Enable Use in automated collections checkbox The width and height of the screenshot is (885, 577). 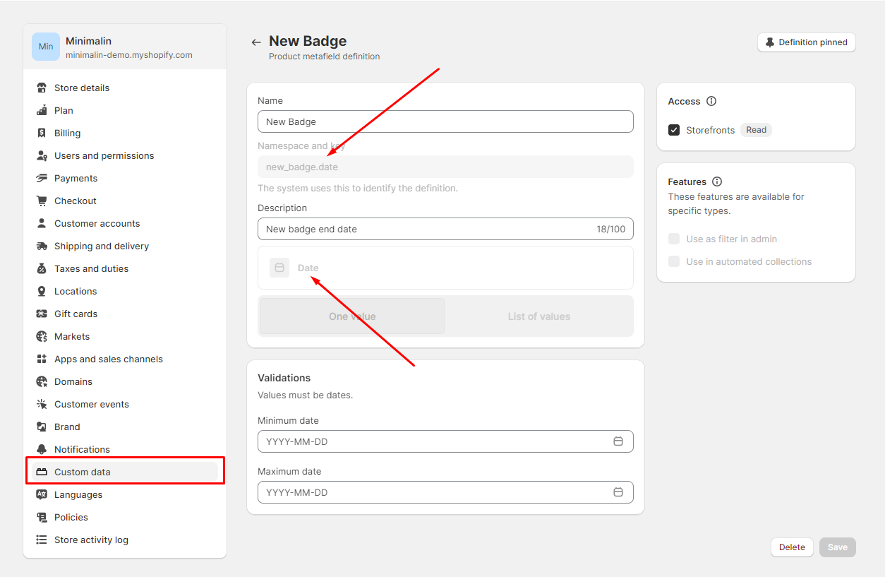[x=674, y=261]
